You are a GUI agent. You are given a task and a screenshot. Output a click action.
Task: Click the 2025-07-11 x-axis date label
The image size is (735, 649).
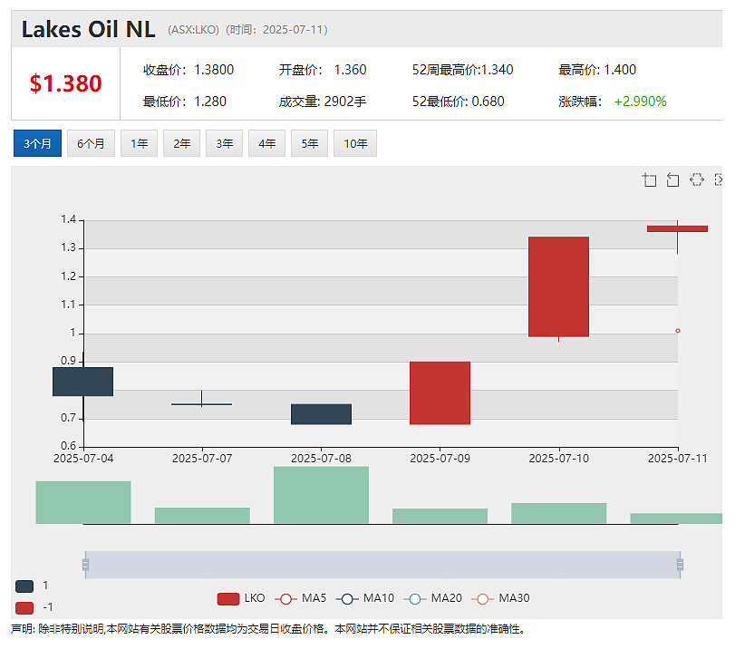pos(677,458)
